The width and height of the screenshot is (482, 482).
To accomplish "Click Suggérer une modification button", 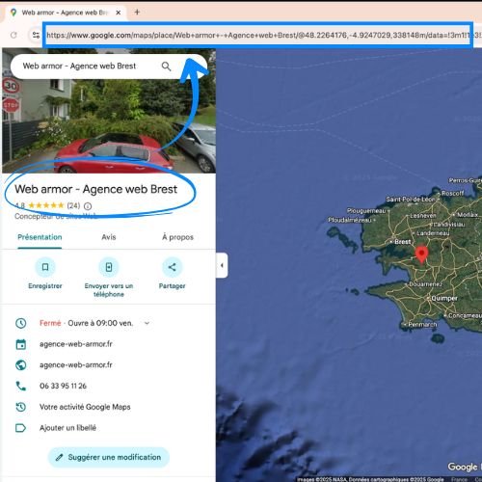I will tap(109, 457).
